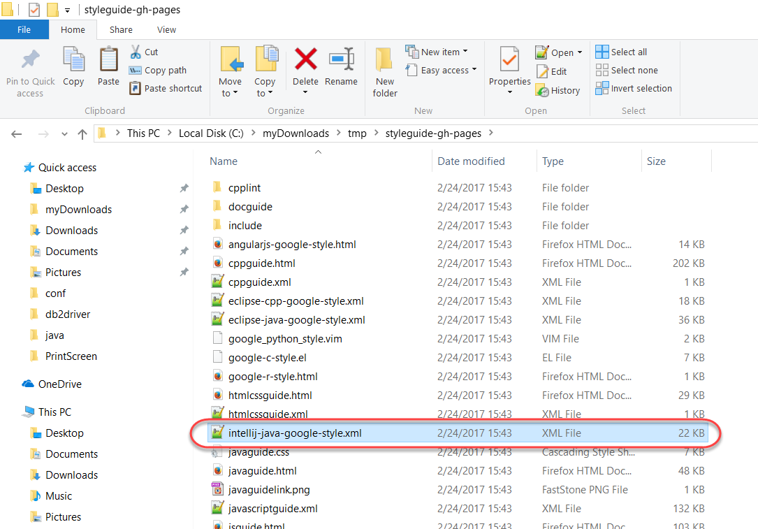758x529 pixels.
Task: Click the cpplint folder icon
Action: click(x=217, y=187)
